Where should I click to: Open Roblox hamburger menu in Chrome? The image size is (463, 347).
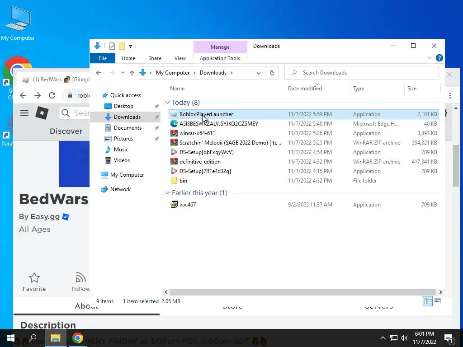coord(24,113)
